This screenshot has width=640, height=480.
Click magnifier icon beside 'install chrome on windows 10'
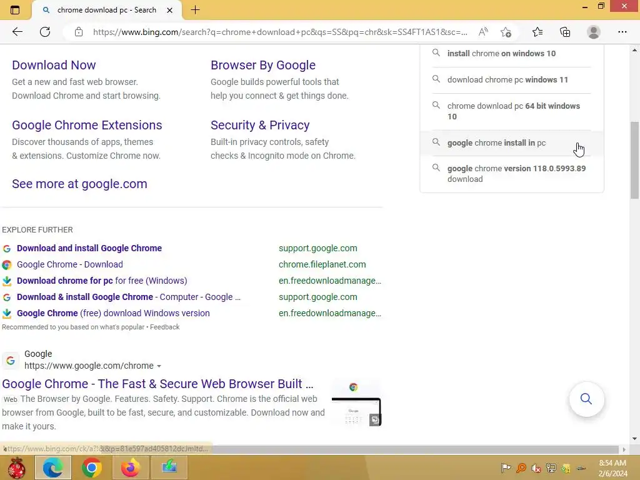(x=436, y=52)
